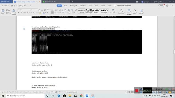This screenshot has width=175, height=98.
Task: Cut the selected text
Action: (8, 10)
